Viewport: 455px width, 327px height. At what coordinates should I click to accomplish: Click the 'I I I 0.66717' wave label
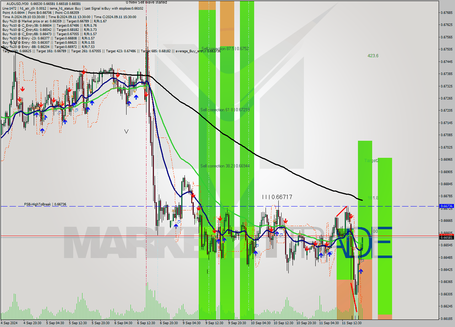pos(277,197)
